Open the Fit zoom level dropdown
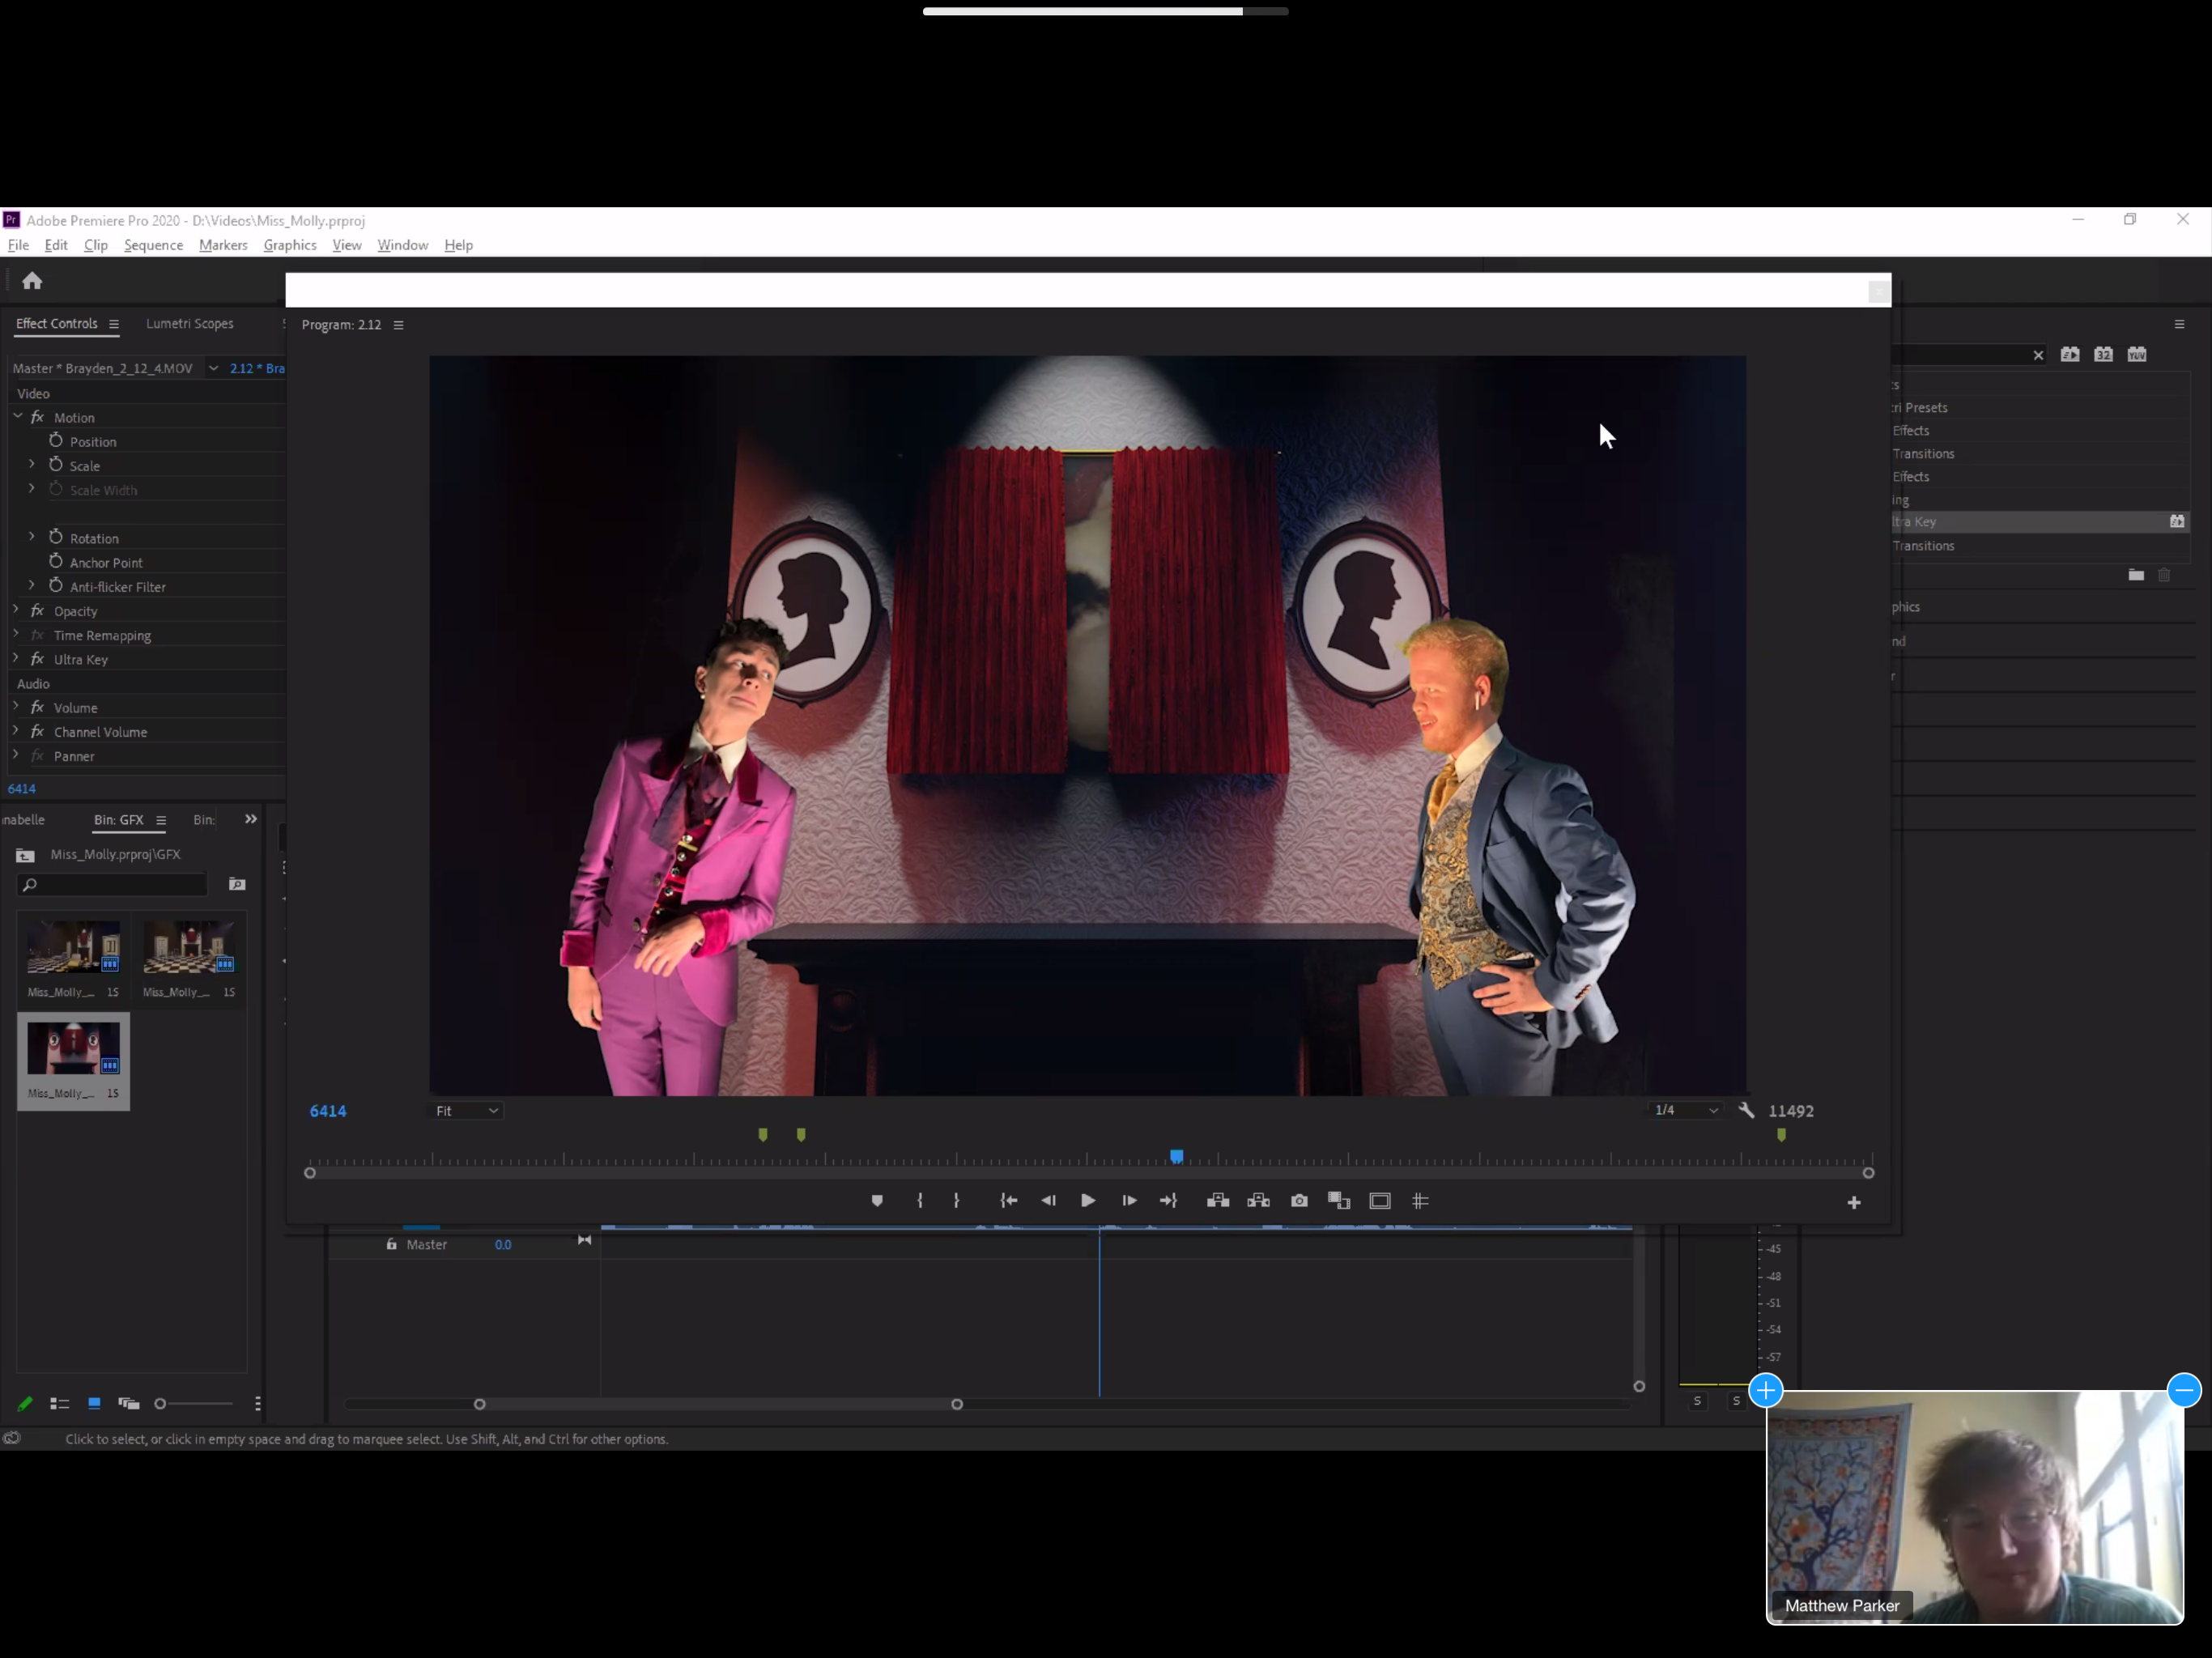This screenshot has width=2212, height=1658. (467, 1111)
